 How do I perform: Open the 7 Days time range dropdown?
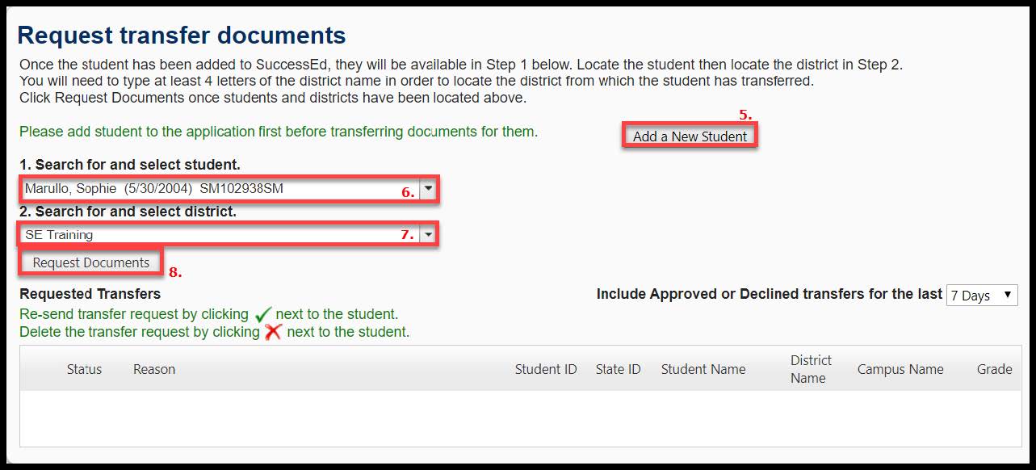tap(981, 296)
